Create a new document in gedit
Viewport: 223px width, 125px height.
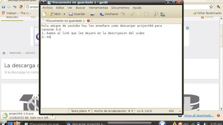(x=45, y=14)
